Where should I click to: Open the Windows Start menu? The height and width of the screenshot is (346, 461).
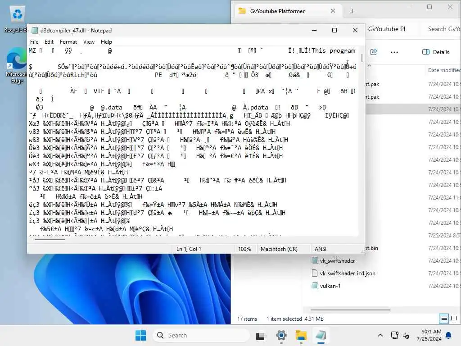[x=140, y=335]
